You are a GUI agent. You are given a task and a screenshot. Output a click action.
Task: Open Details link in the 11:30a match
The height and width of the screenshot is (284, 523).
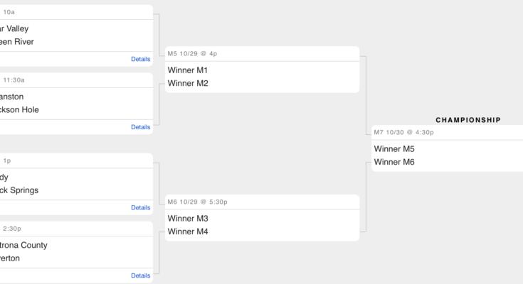pos(140,127)
